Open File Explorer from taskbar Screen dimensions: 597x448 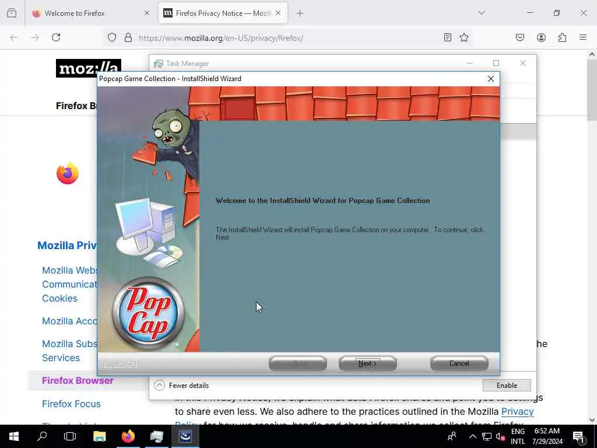pyautogui.click(x=99, y=436)
